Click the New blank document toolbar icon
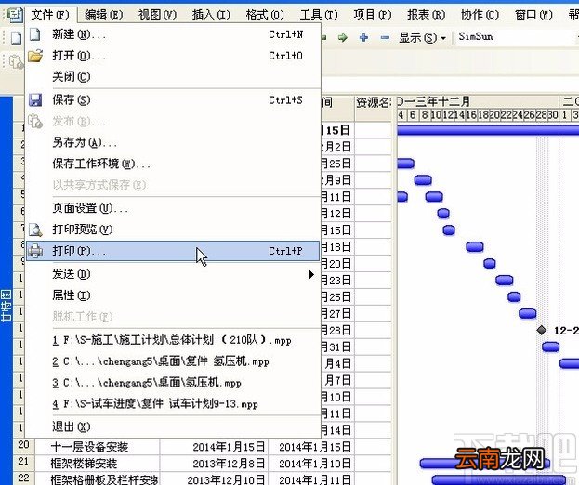 (x=16, y=37)
